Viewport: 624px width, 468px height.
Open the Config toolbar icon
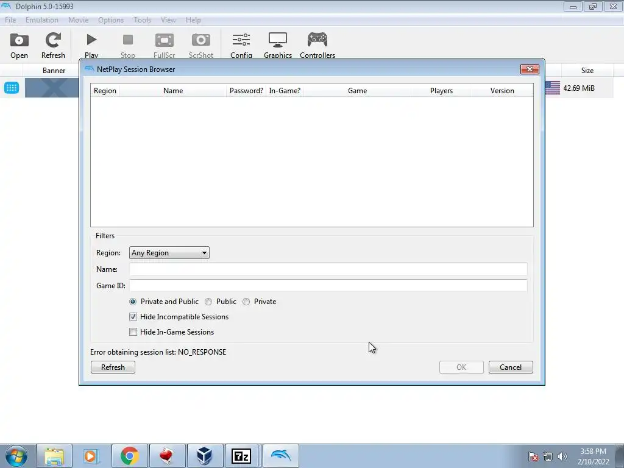click(241, 45)
